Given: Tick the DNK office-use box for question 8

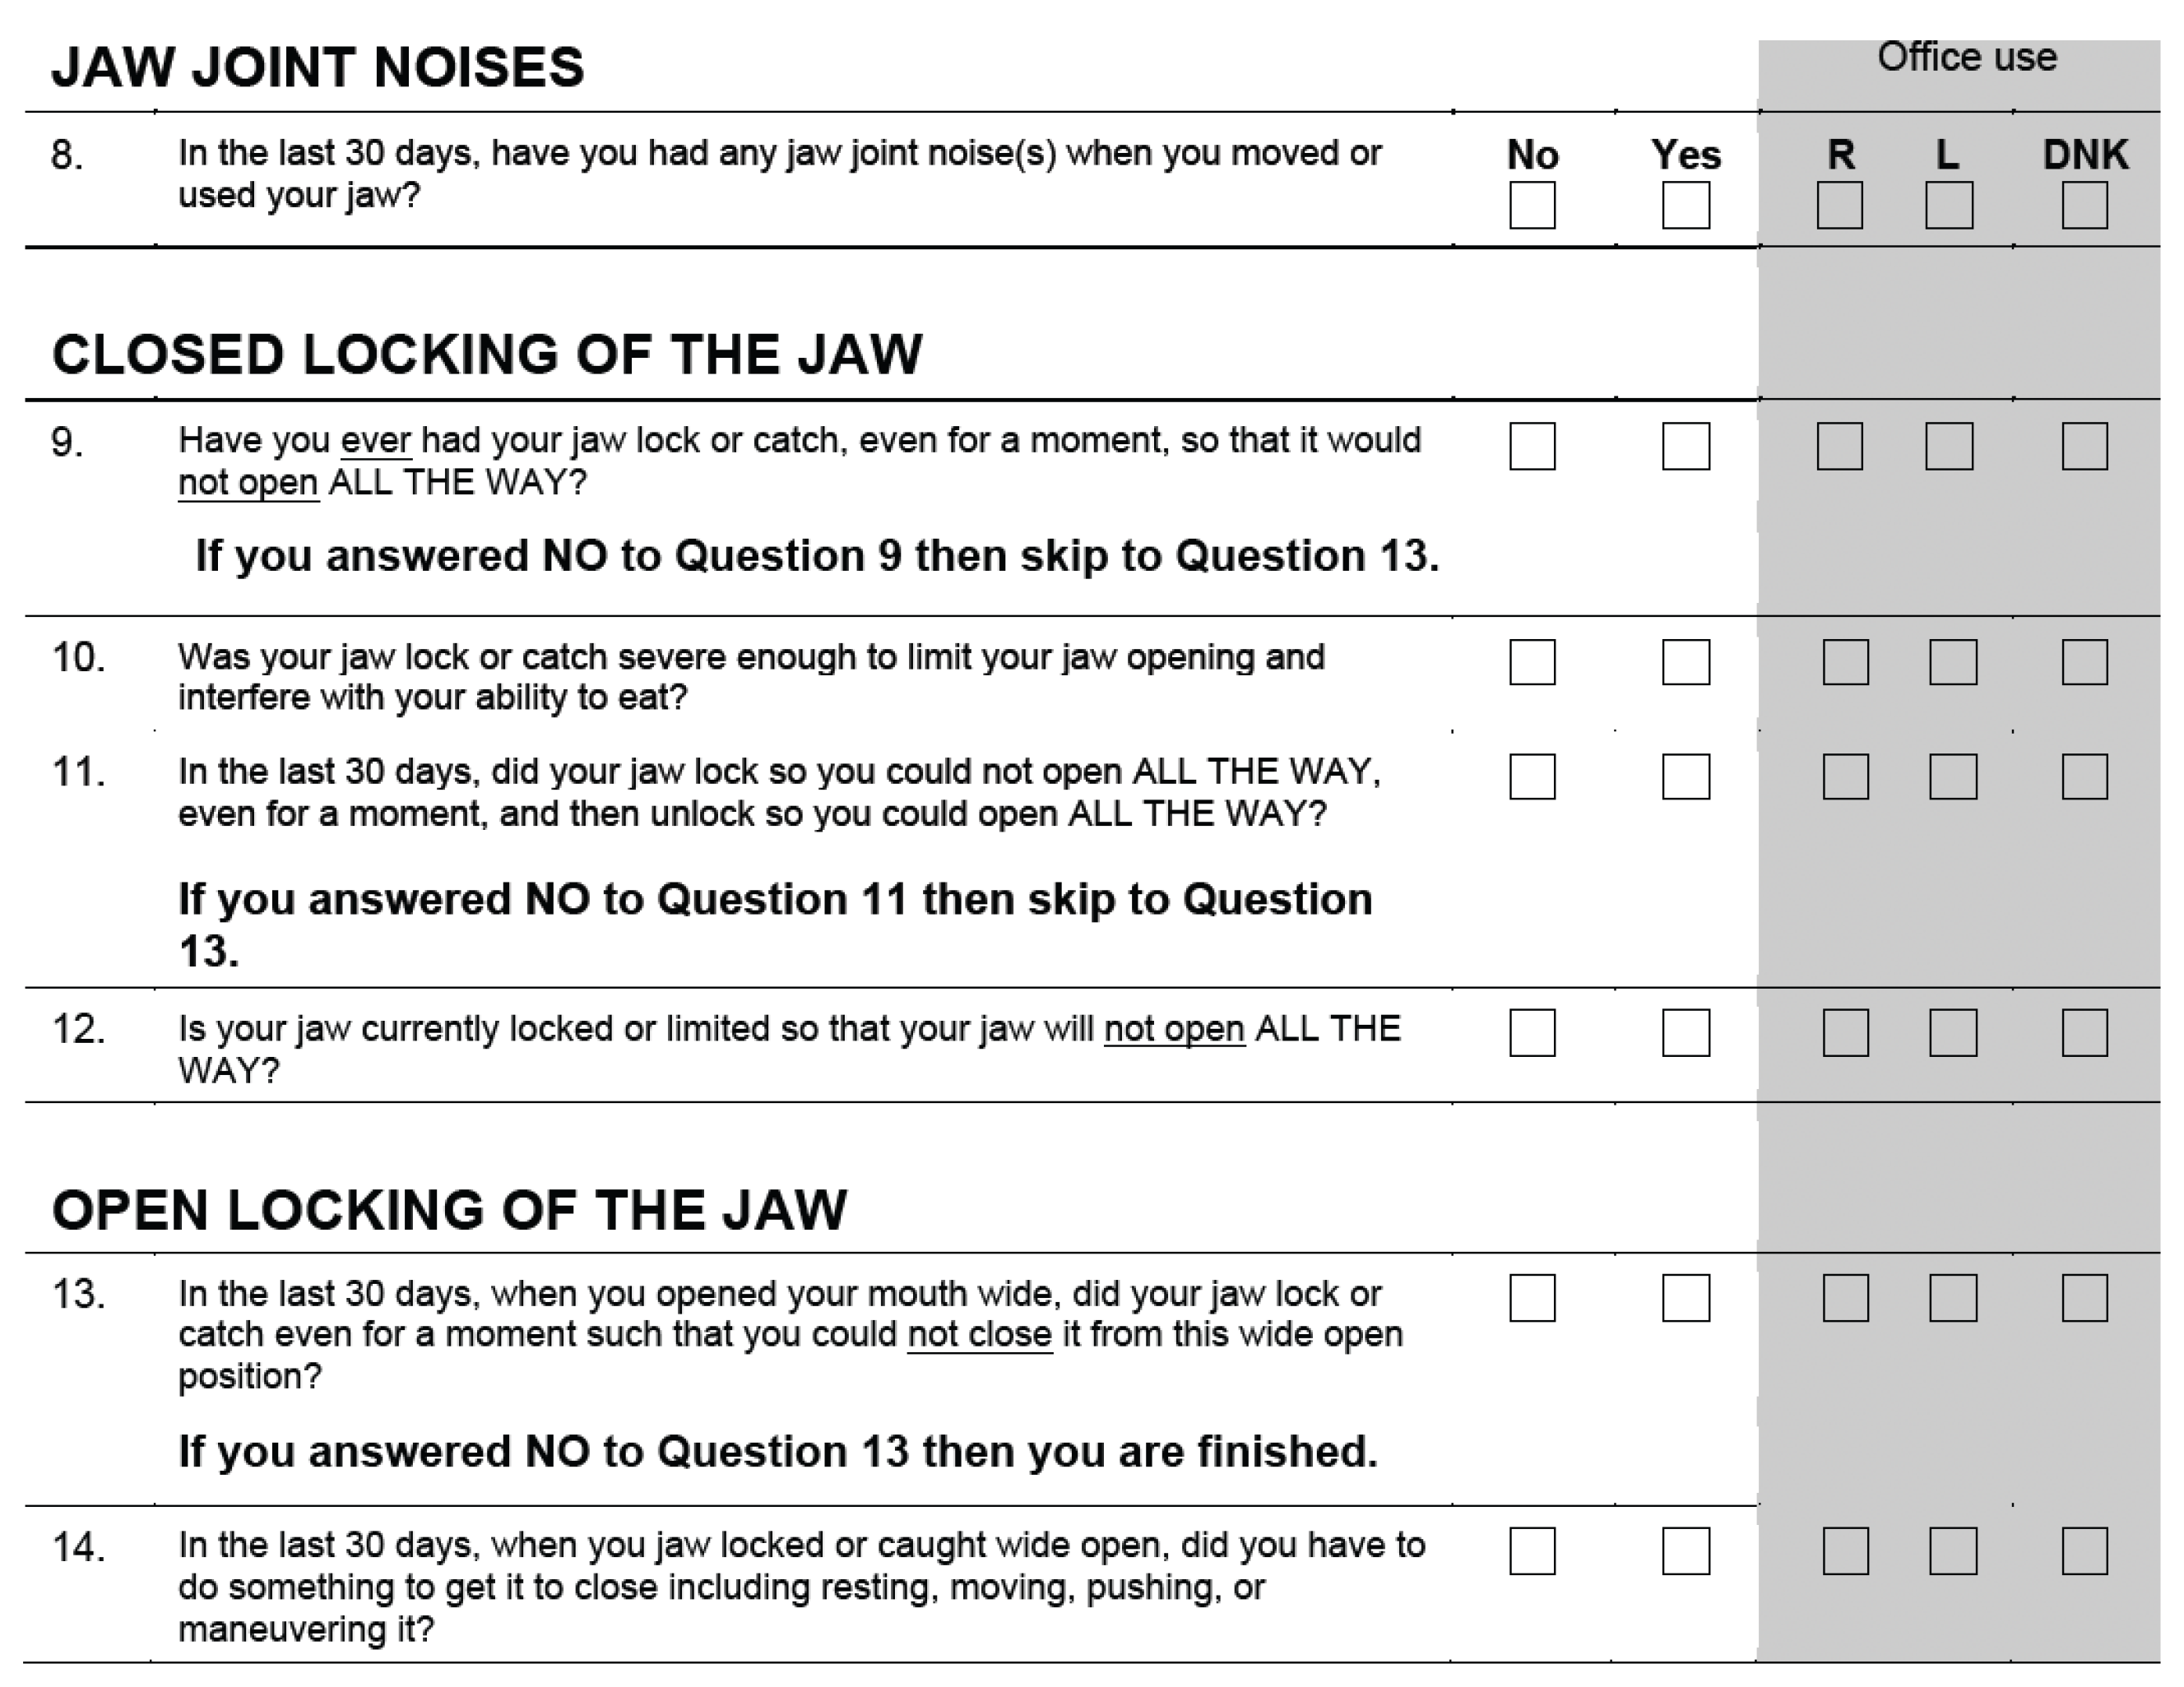Looking at the screenshot, I should tap(2084, 206).
